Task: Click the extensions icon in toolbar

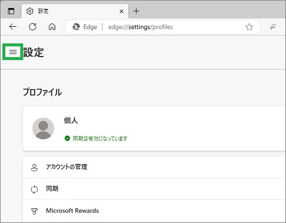Action: point(273,27)
